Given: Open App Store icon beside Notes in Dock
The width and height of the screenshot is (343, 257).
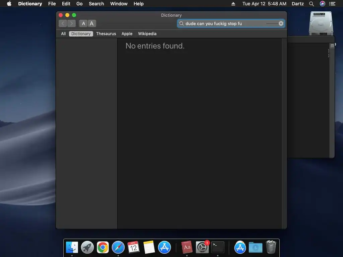Looking at the screenshot, I should (x=164, y=247).
